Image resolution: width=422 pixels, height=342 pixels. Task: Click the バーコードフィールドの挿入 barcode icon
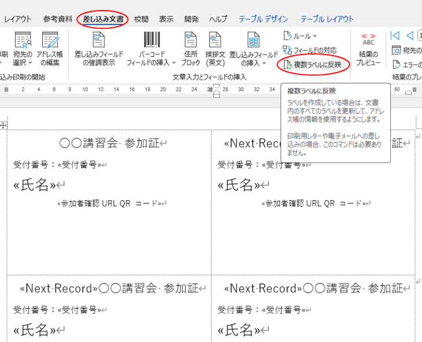click(x=152, y=41)
